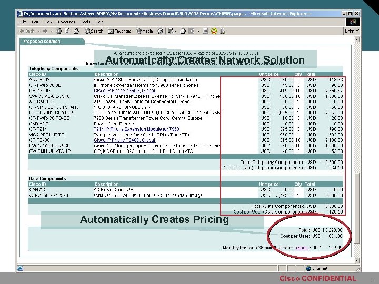Expand the Links toolbar chevron
The width and height of the screenshot is (379, 284).
(357, 30)
